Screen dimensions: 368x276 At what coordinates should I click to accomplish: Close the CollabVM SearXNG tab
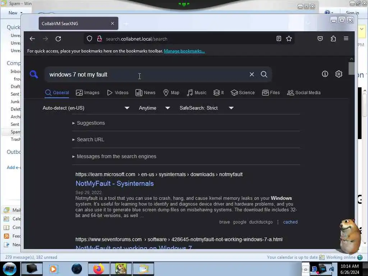point(112,23)
